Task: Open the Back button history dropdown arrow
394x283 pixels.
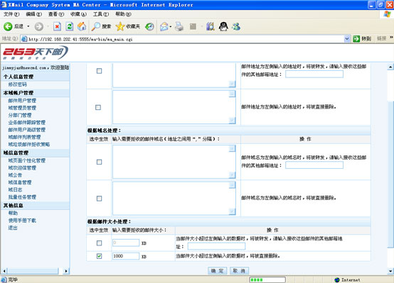Action: pos(28,26)
